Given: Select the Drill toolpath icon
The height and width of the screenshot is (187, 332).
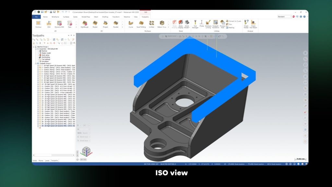Looking at the screenshot, I should coord(49,24).
